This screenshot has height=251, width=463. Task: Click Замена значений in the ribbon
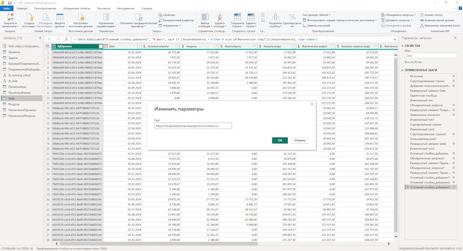tap(316, 26)
